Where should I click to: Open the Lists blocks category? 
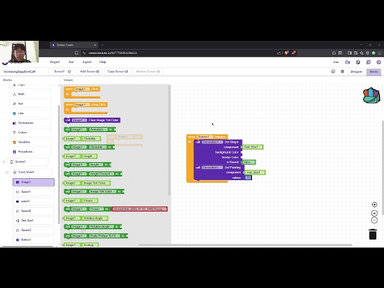(31, 113)
